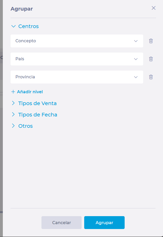The height and width of the screenshot is (237, 163).
Task: Click the Provincia dropdown arrow
Action: [x=136, y=77]
